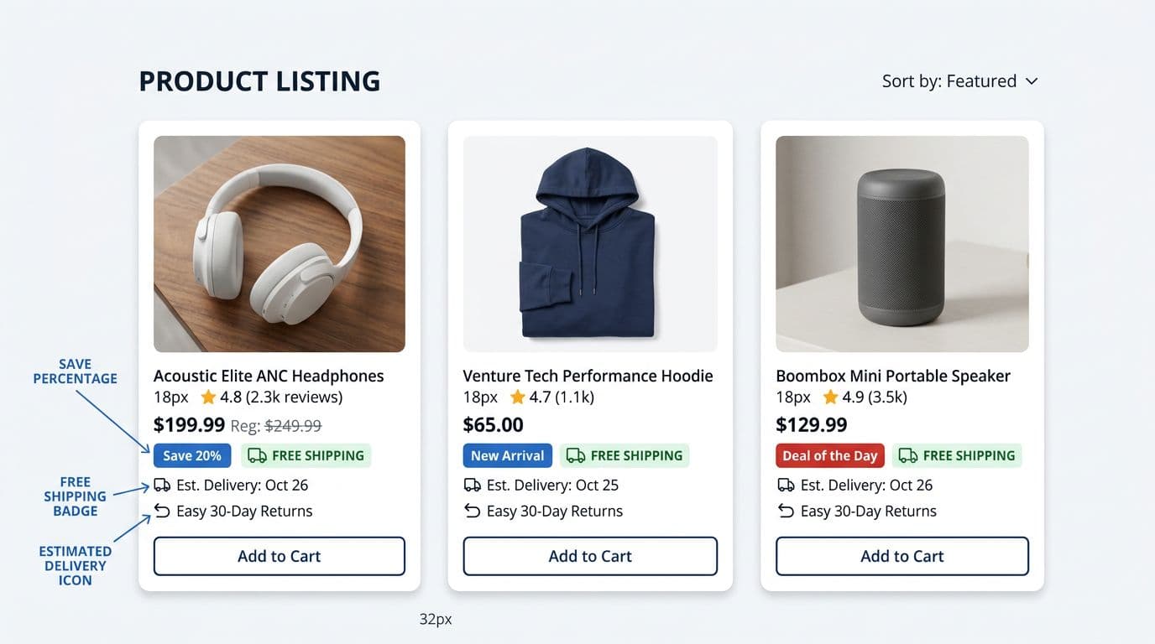Click the return arrow icon on the headphones card
Viewport: 1155px width, 644px height.
pos(161,510)
